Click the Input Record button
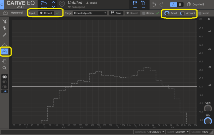The width and height of the screenshot is (214, 135). pyautogui.click(x=46, y=13)
